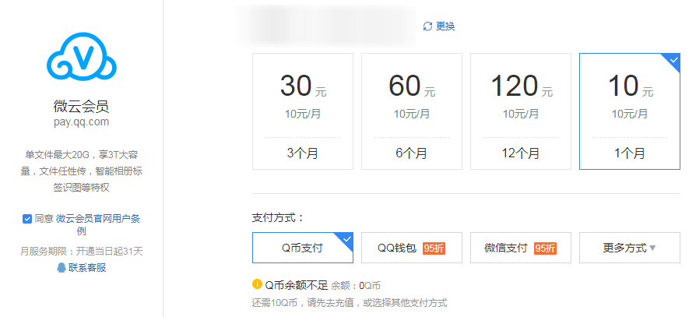The width and height of the screenshot is (696, 317).
Task: Select the 10元 1个月 plan card
Action: click(630, 111)
